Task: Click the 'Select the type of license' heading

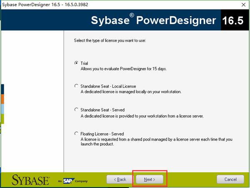Action: [110, 41]
